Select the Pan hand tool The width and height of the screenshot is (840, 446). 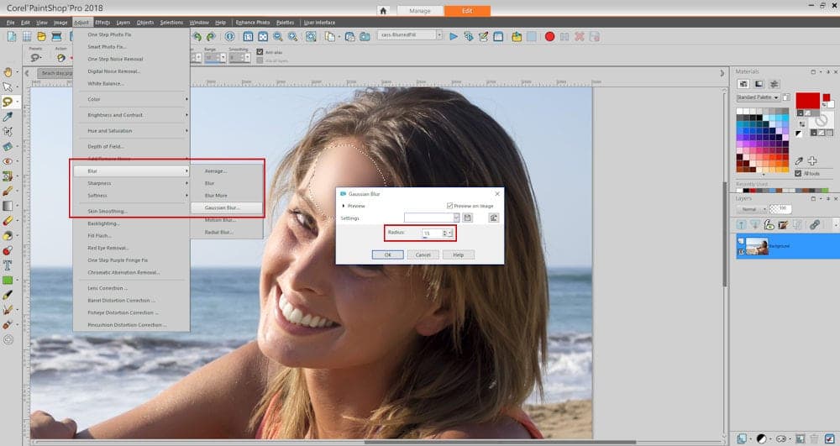click(8, 71)
